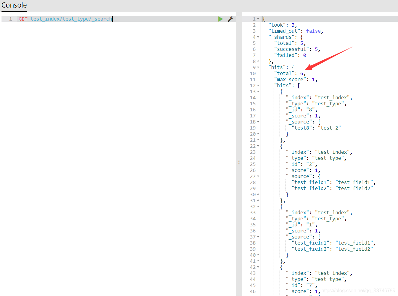Collapse the "hits" object arrow on line 9

[x=258, y=67]
